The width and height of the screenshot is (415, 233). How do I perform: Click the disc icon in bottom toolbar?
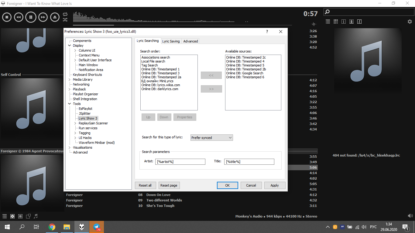coord(12,216)
